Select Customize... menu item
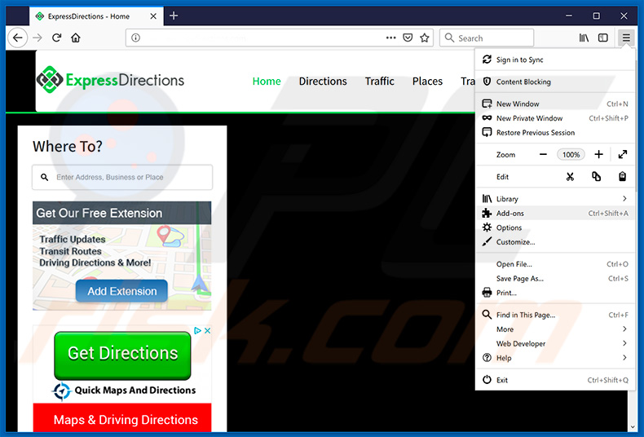 [555, 242]
